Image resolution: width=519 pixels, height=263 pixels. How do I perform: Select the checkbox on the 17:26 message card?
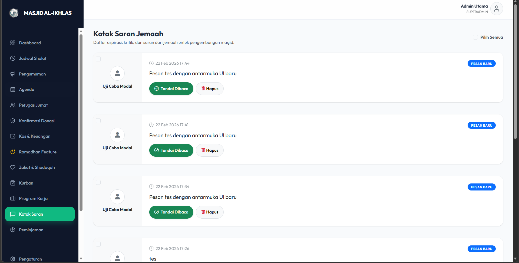click(x=98, y=244)
